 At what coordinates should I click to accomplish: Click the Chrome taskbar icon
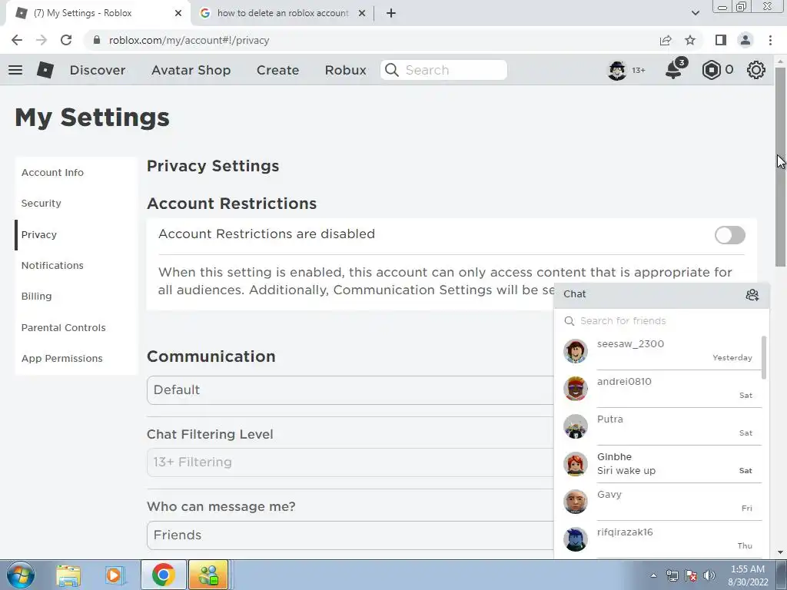click(164, 575)
